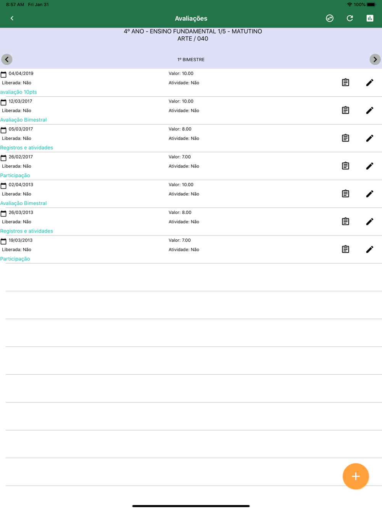The width and height of the screenshot is (382, 510).
Task: Click calendar icon beside 26/03/2013
Action: tap(3, 213)
